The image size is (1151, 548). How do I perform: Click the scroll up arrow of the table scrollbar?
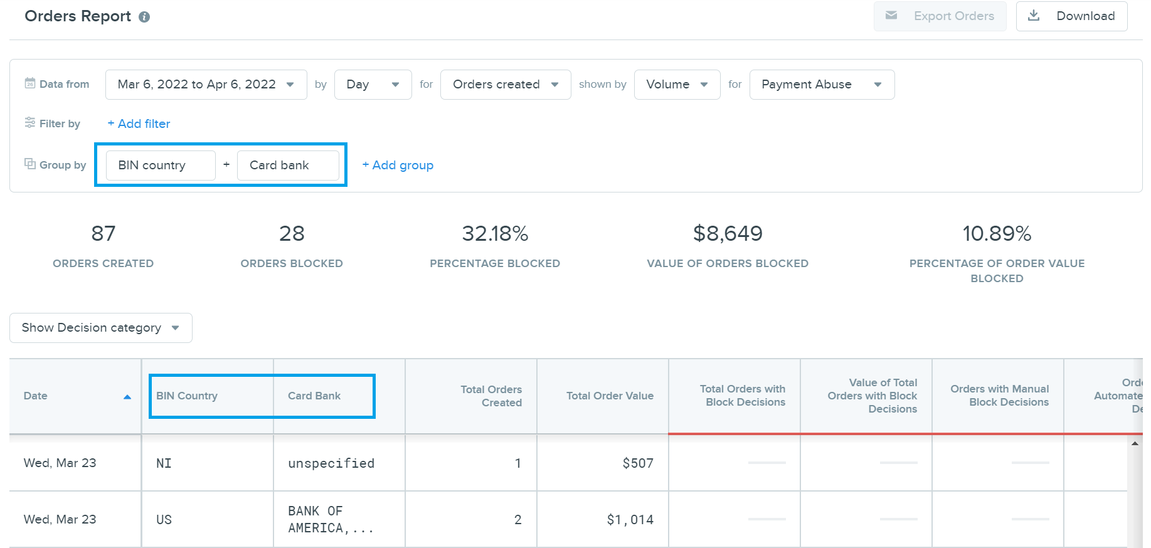coord(1135,443)
